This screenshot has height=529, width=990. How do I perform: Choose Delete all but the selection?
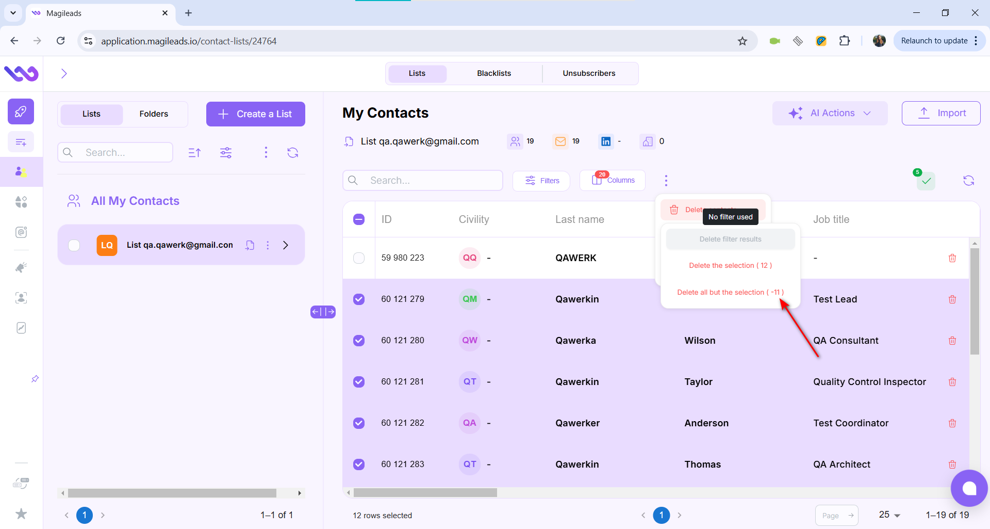[730, 292]
